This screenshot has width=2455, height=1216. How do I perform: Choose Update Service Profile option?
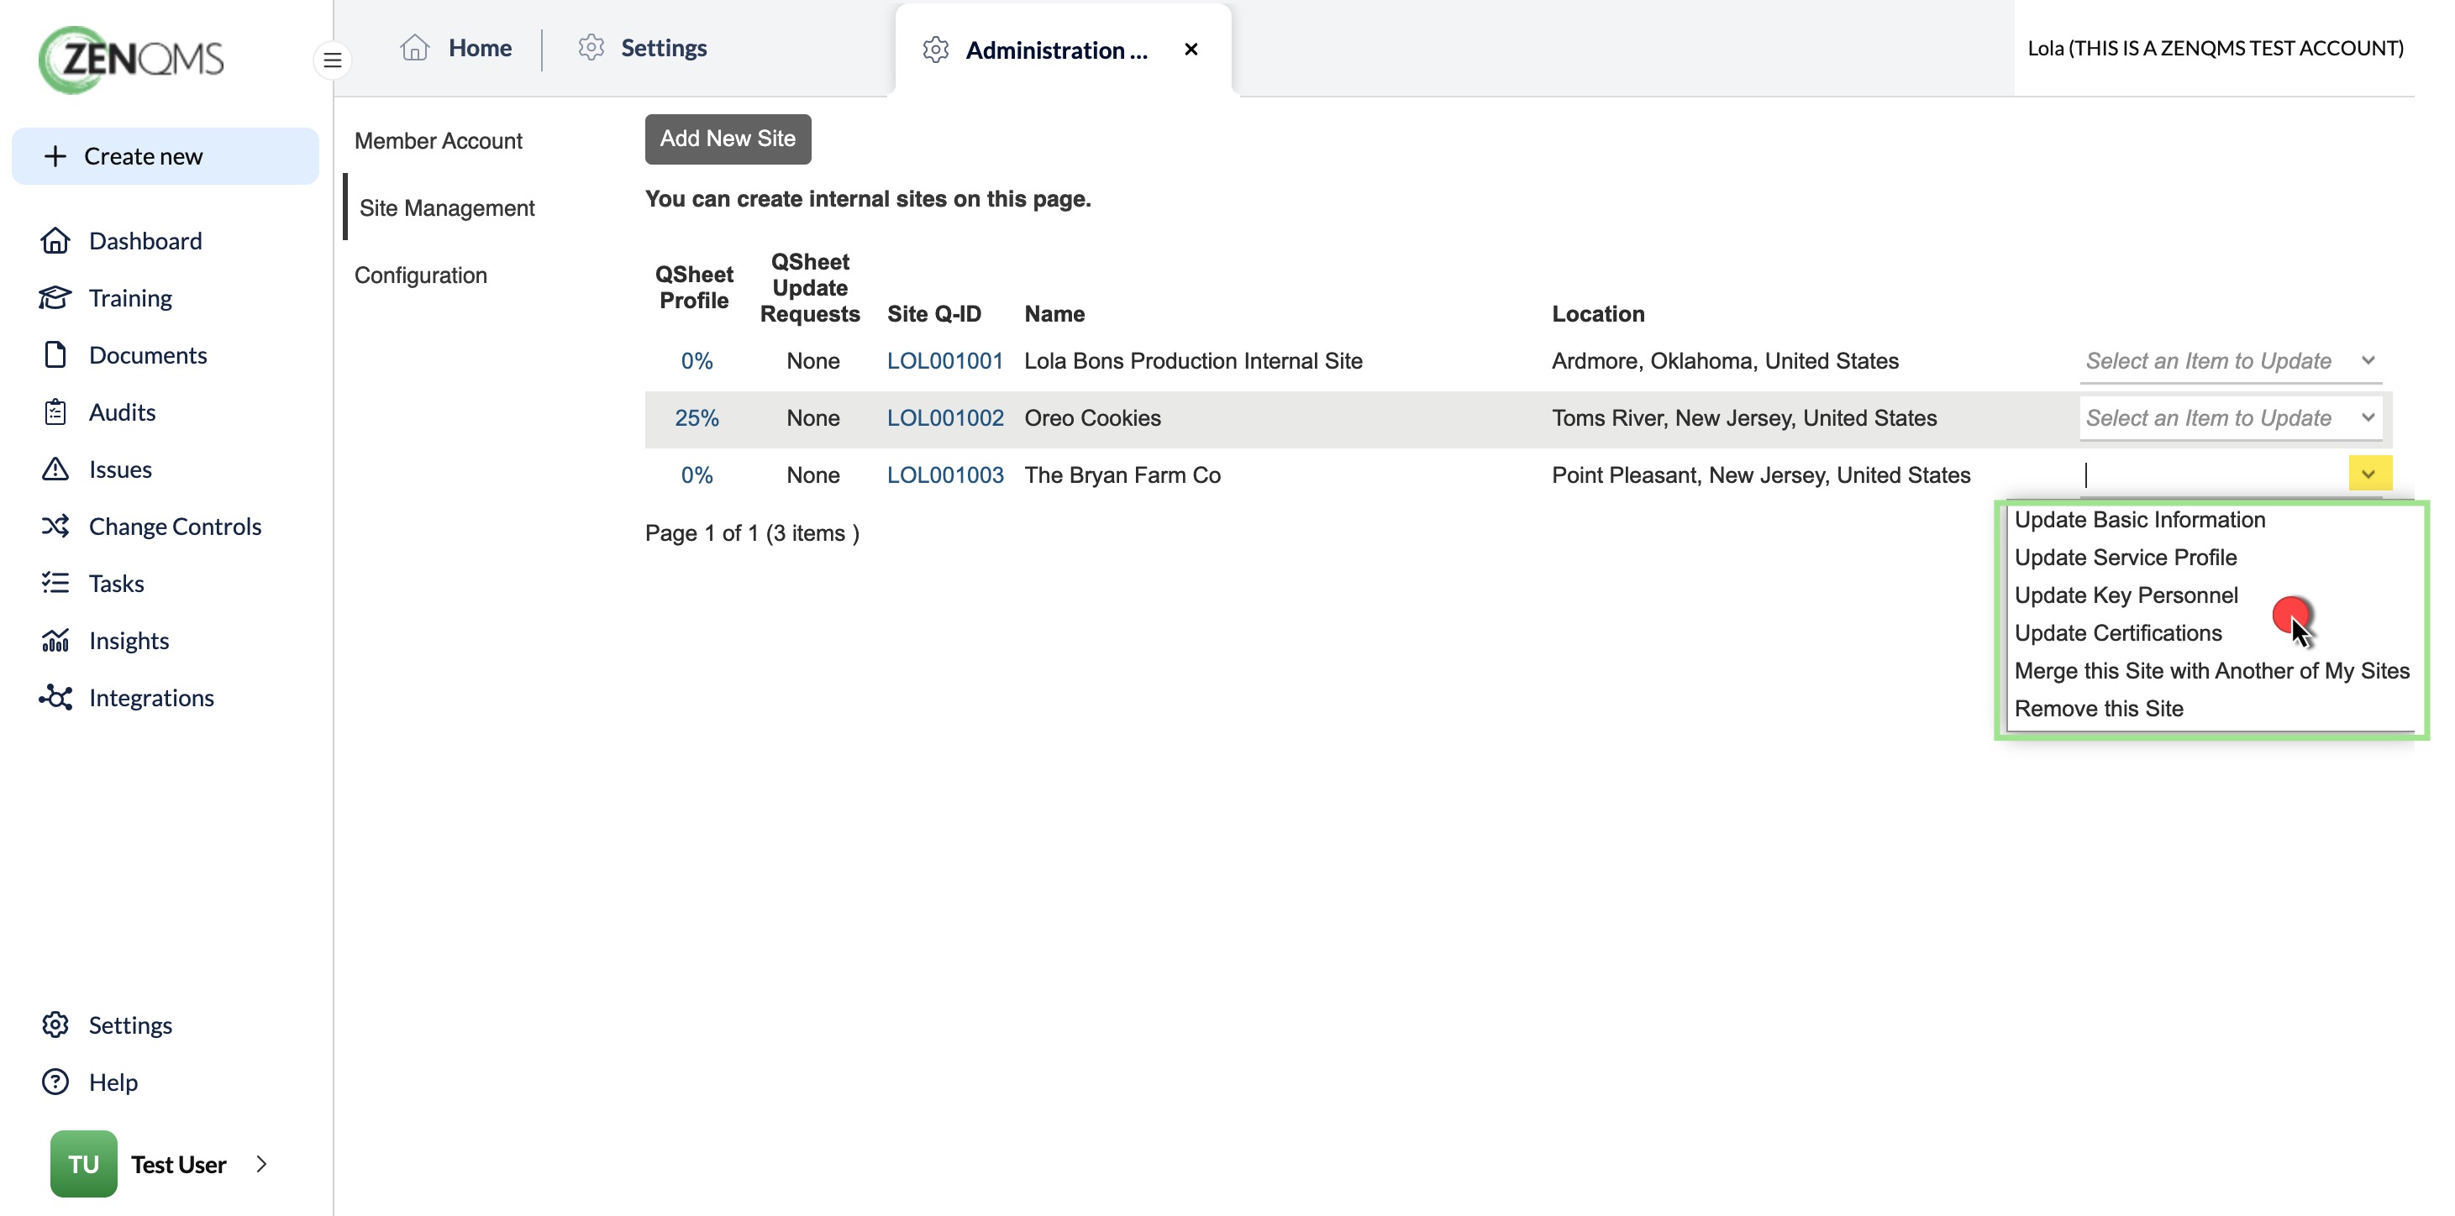[x=2126, y=557]
